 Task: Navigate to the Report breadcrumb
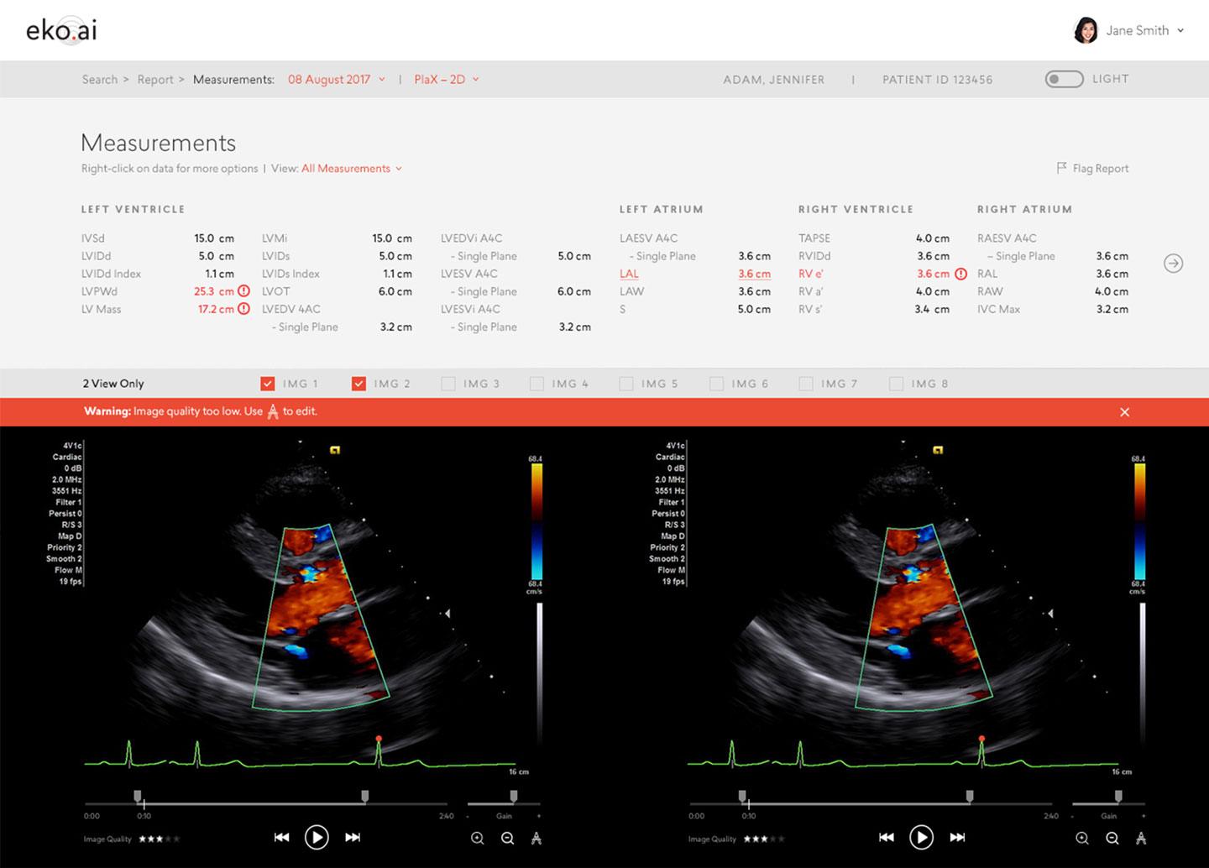pos(156,79)
